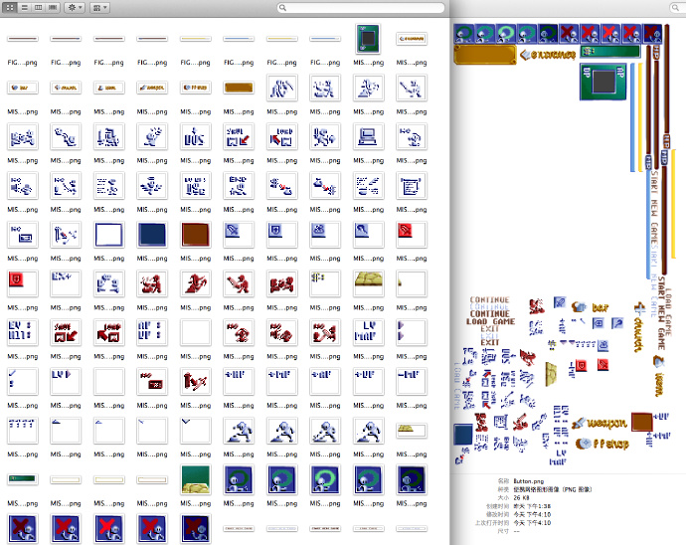Click the Finder search field
The image size is (686, 545).
tap(361, 7)
